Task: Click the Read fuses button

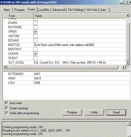Action: (116, 112)
